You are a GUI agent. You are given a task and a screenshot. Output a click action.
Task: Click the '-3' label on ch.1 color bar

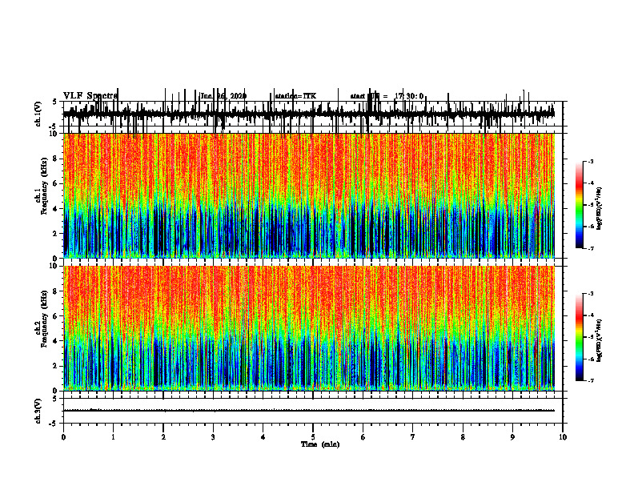[x=591, y=162]
